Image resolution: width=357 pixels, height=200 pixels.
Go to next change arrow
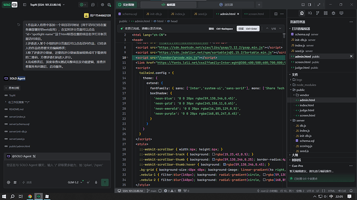280,28
